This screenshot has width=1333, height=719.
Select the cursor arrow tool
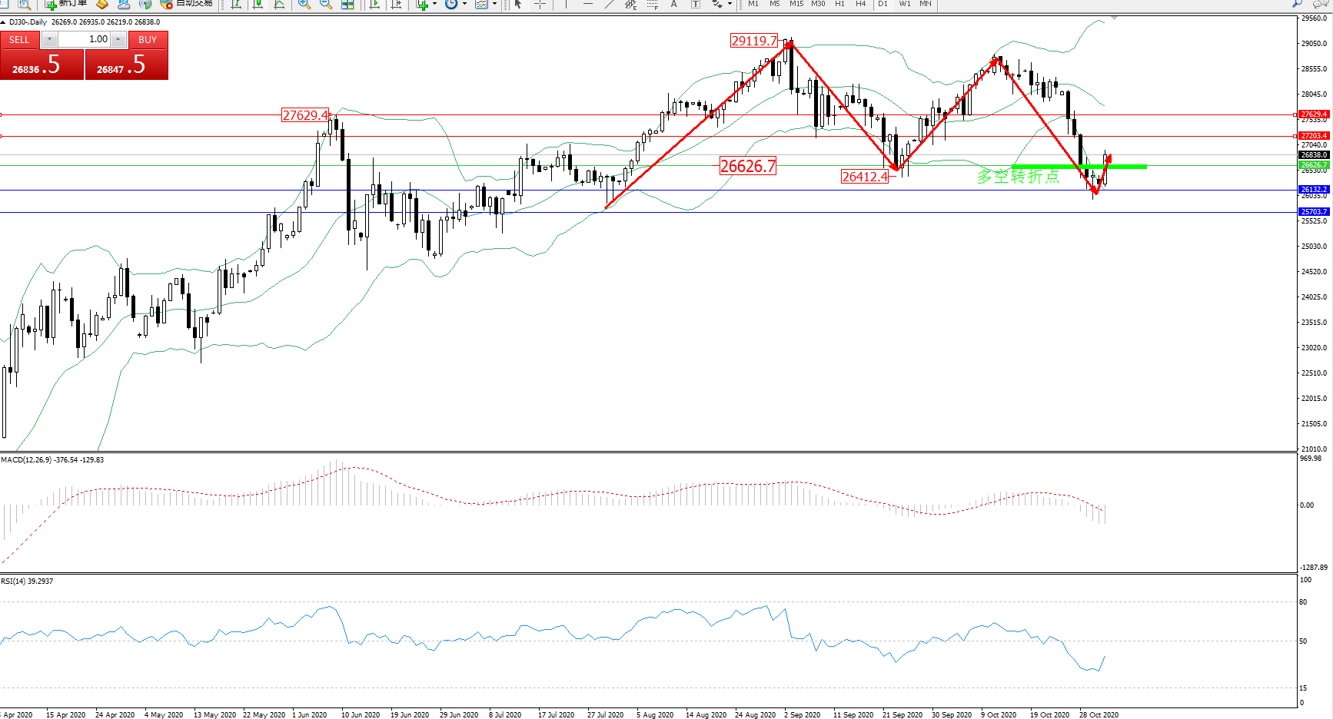coord(518,4)
